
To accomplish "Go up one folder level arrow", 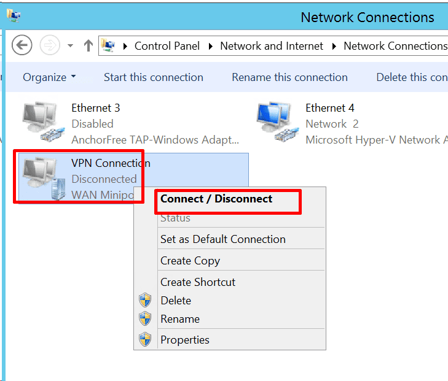I will tap(88, 45).
